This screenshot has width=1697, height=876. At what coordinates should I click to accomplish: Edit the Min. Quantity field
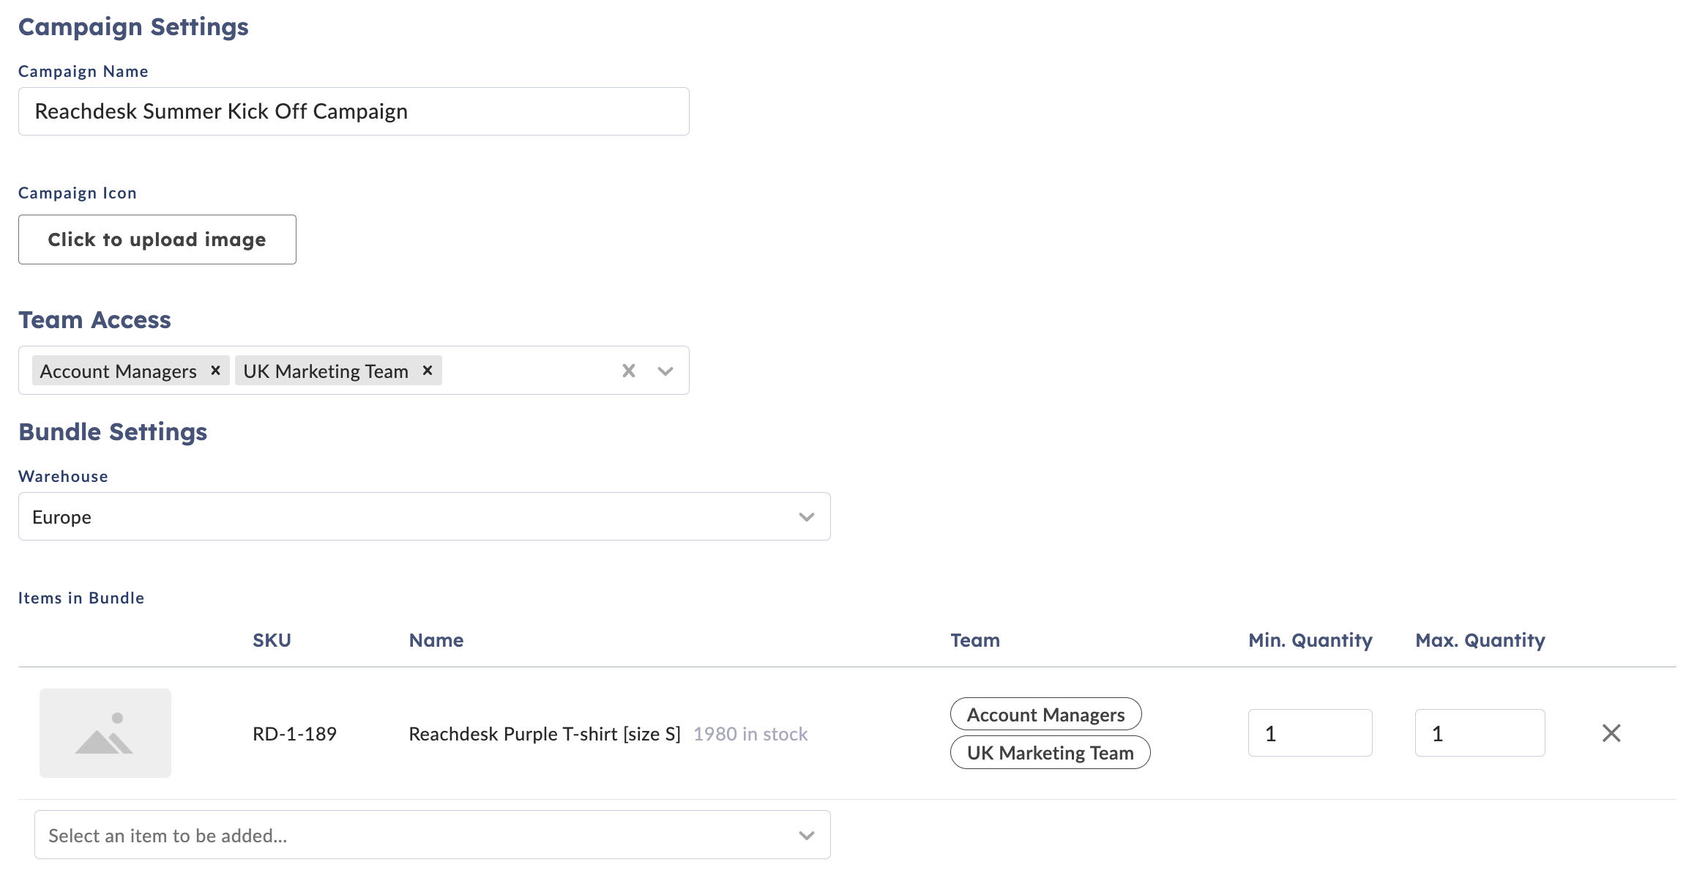1310,732
